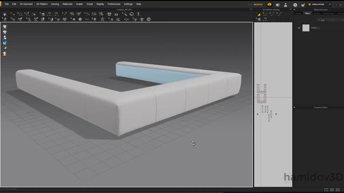Screen dimensions: 344x193
Task: Open the Avatar menu
Action: click(x=80, y=4)
